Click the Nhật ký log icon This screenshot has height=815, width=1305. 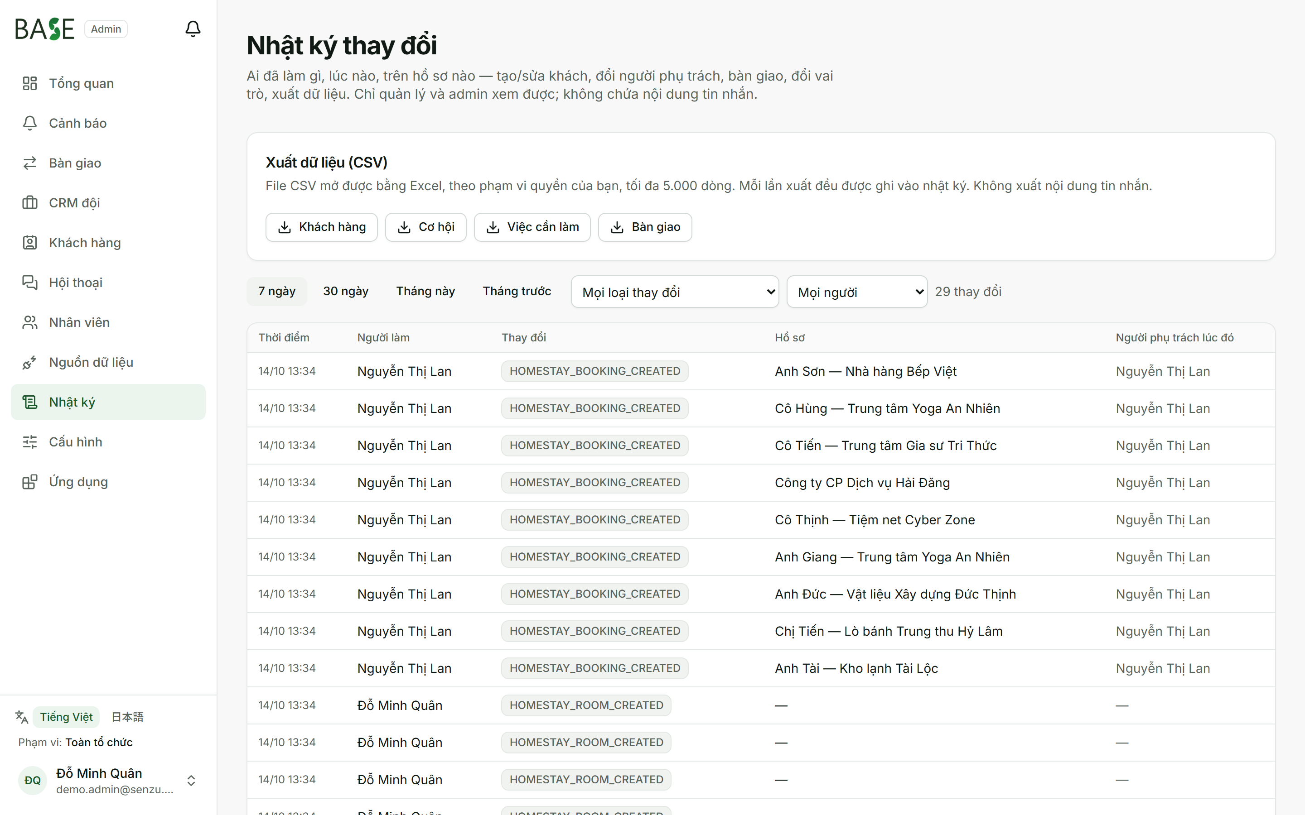(x=29, y=402)
